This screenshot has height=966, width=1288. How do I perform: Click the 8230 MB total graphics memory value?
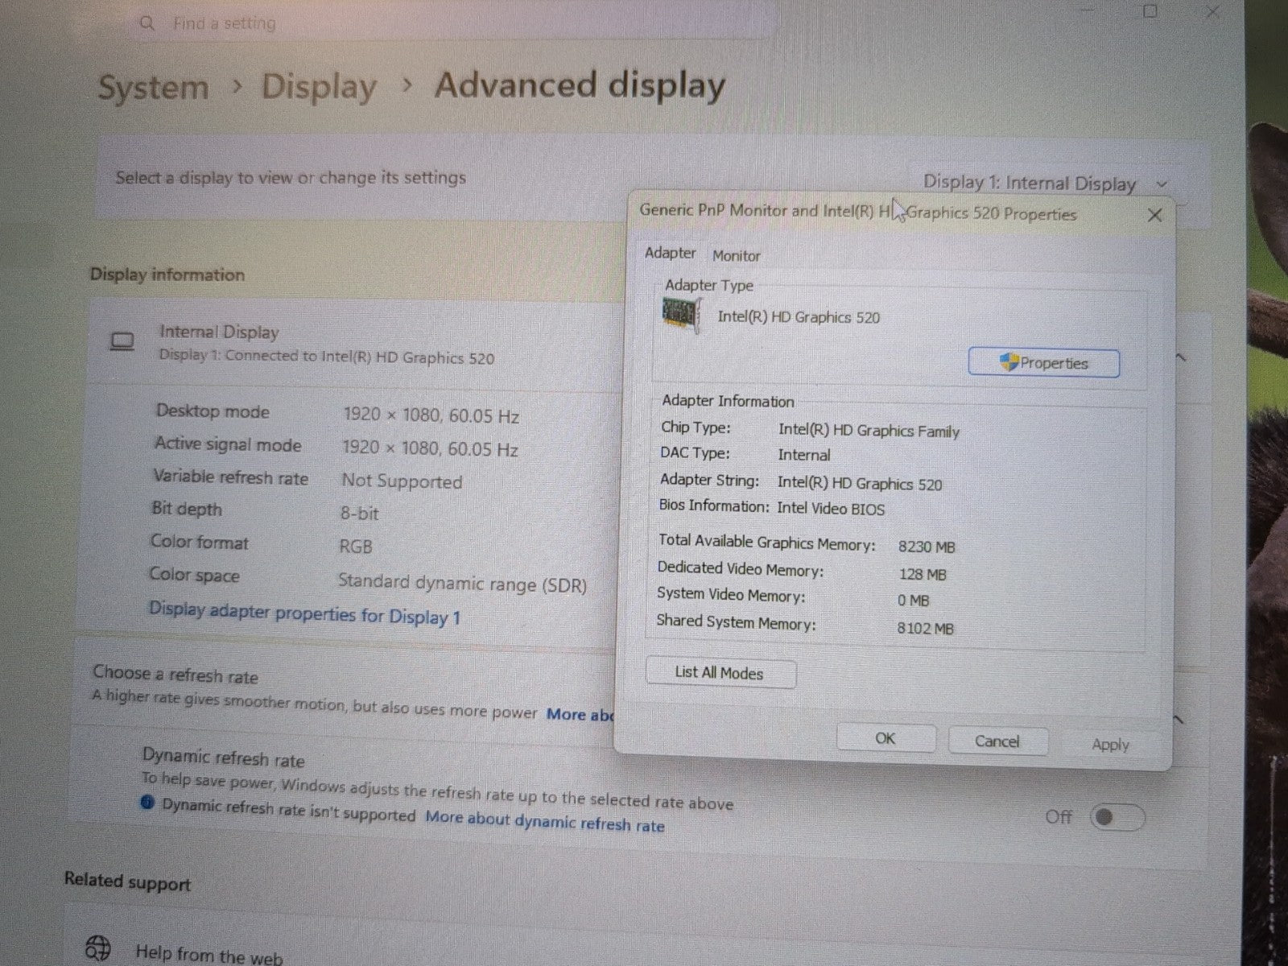[x=927, y=547]
